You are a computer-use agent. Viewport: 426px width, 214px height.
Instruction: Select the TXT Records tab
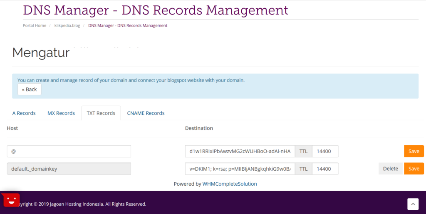(100, 113)
